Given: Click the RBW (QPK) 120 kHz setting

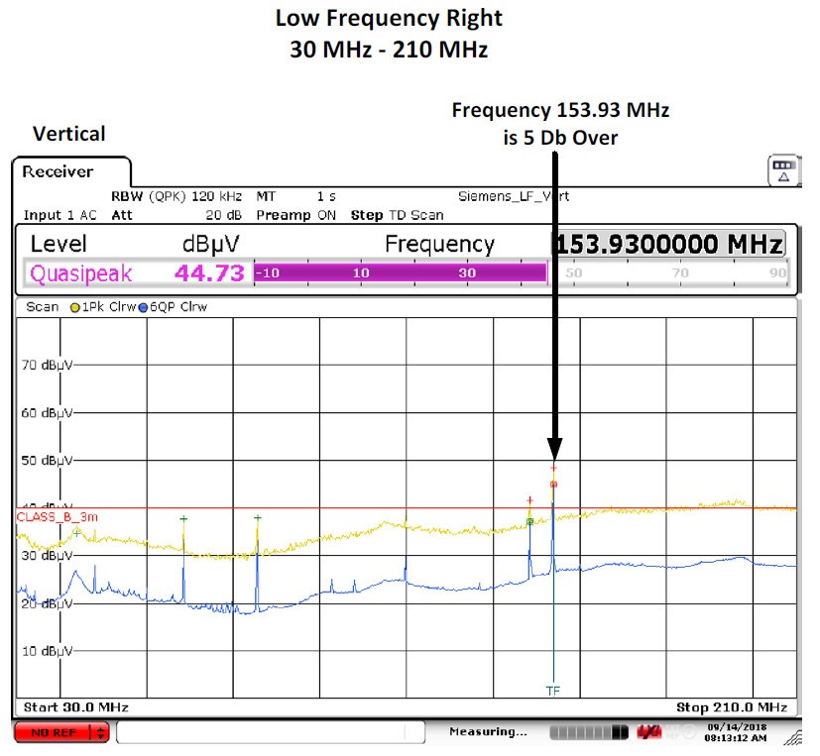Looking at the screenshot, I should pyautogui.click(x=176, y=196).
